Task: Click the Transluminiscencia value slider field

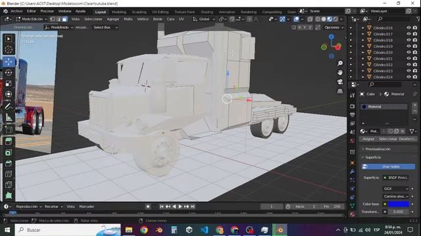Action: 399,212
